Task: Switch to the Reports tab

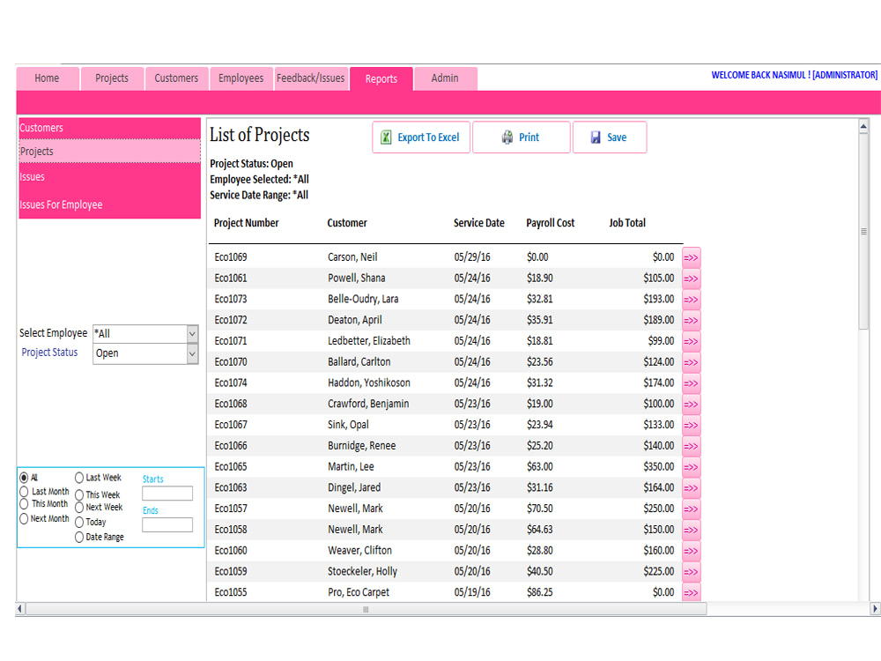Action: [x=381, y=79]
